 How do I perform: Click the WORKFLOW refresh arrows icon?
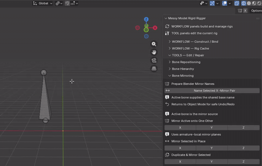[x=167, y=26]
